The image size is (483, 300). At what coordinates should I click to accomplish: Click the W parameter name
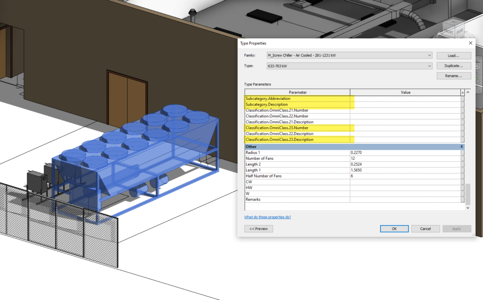[247, 193]
